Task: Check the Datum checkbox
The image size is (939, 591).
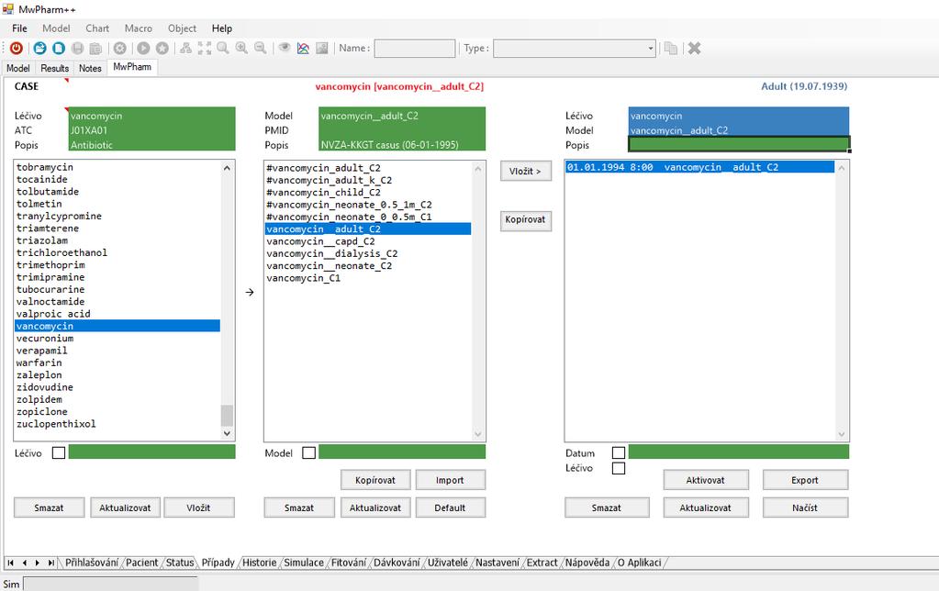Action: (619, 452)
